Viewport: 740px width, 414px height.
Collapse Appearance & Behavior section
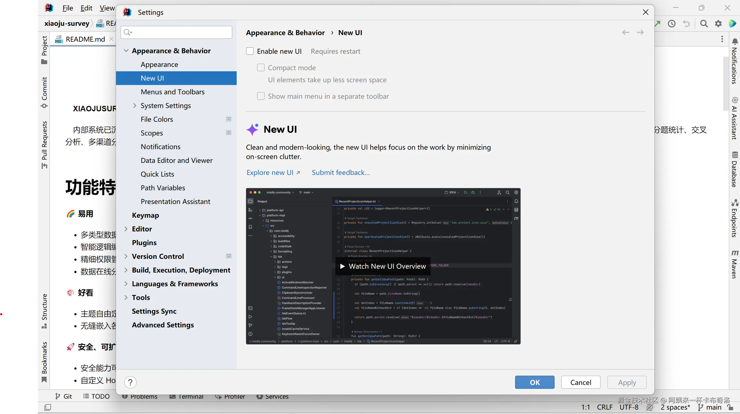pyautogui.click(x=126, y=50)
